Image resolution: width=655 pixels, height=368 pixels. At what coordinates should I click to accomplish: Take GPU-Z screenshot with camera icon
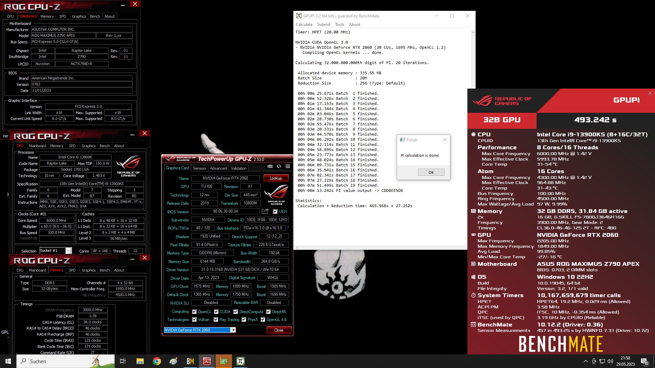[270, 167]
